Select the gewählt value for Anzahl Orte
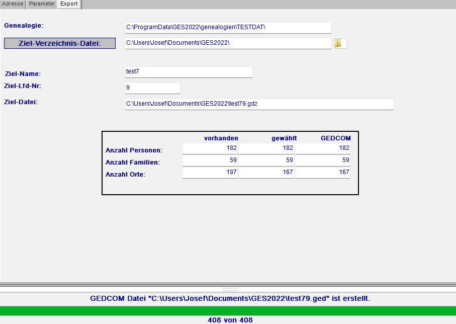 [266, 173]
